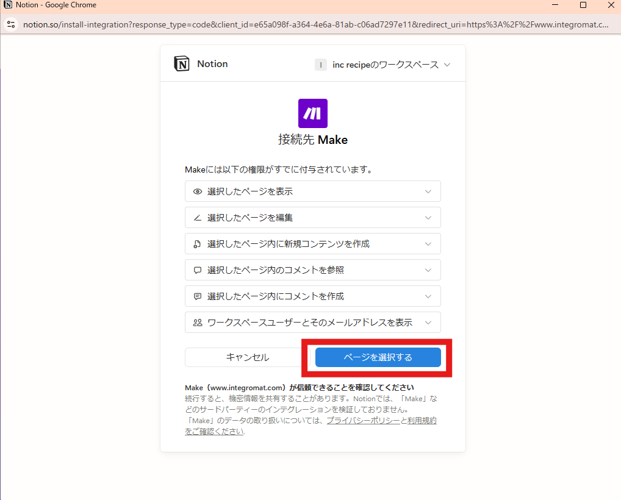Expand the 新規コンテンツを作成 permission chevron

428,244
